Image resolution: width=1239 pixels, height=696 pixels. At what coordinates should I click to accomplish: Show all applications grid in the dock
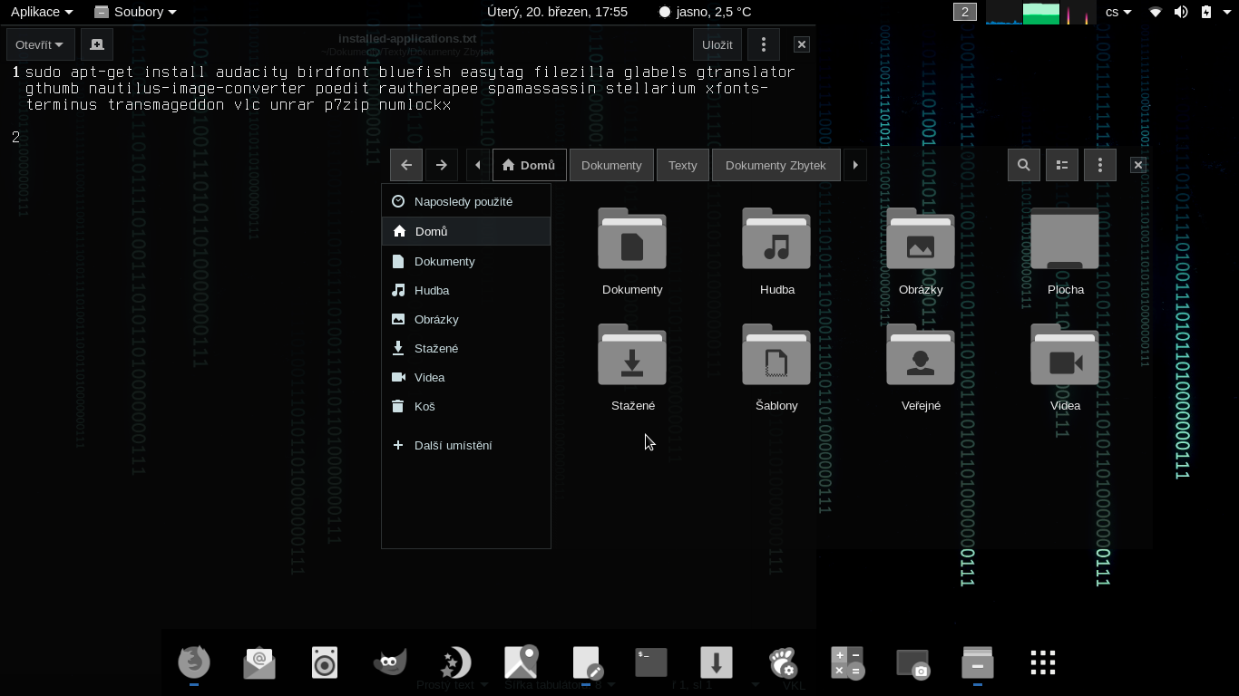[1043, 662]
